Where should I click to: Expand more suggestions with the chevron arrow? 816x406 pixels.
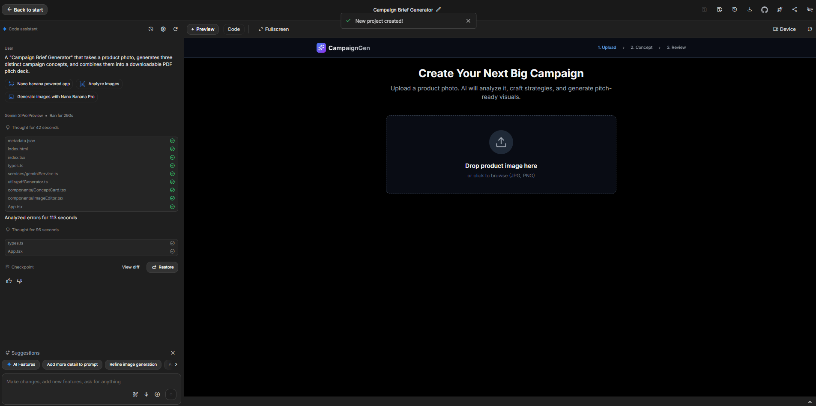[176, 364]
